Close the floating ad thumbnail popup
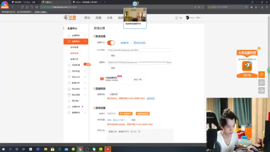This screenshot has width=270, height=152. (x=144, y=10)
